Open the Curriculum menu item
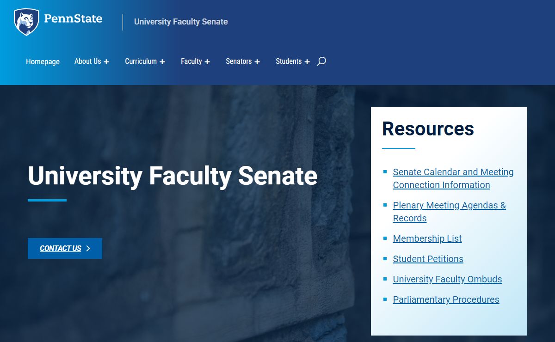 (x=141, y=61)
